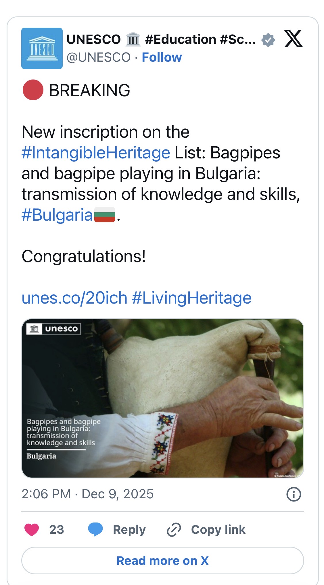
Task: Click the Copy link label
Action: pos(218,530)
